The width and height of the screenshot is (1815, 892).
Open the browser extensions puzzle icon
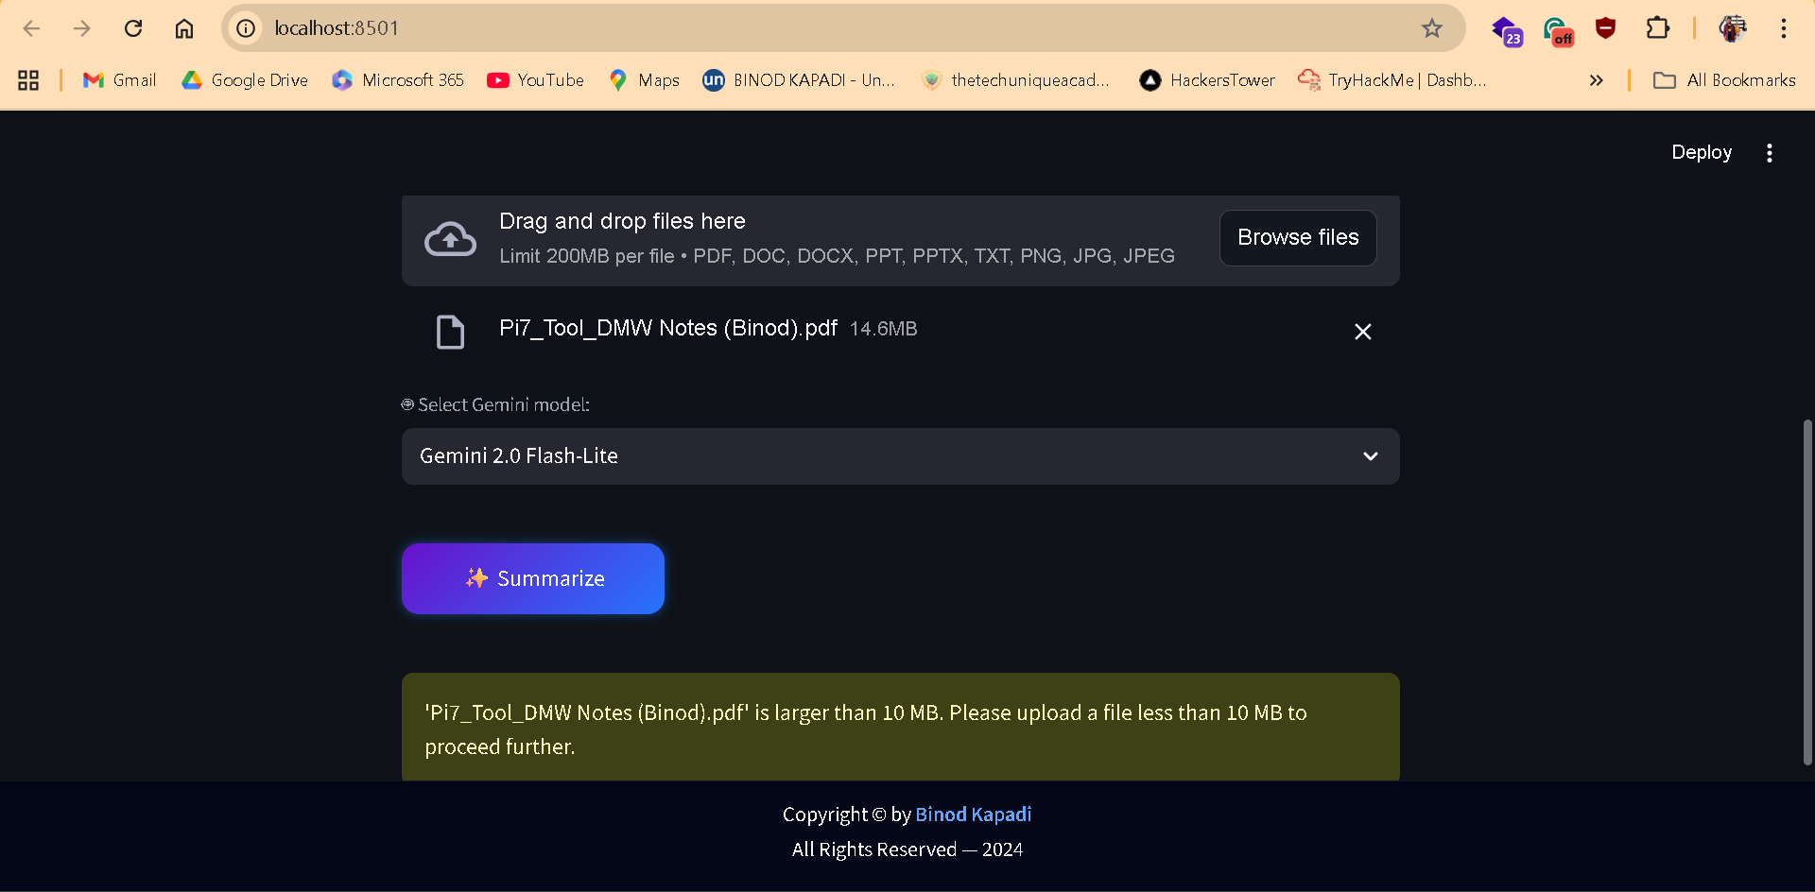(1658, 28)
